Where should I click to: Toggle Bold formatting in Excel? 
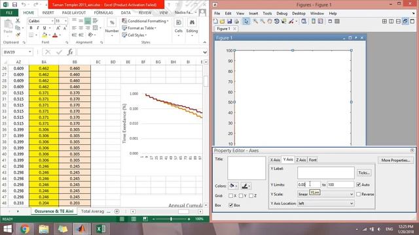click(x=31, y=28)
